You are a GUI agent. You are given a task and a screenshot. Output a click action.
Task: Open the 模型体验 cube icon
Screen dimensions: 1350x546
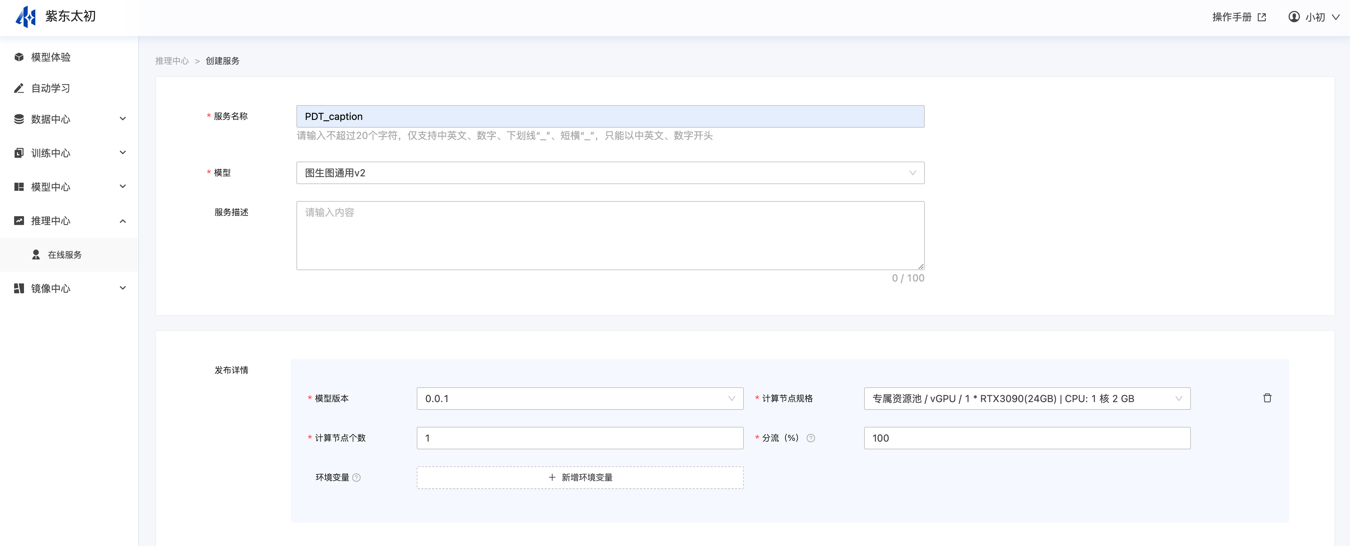pos(19,57)
